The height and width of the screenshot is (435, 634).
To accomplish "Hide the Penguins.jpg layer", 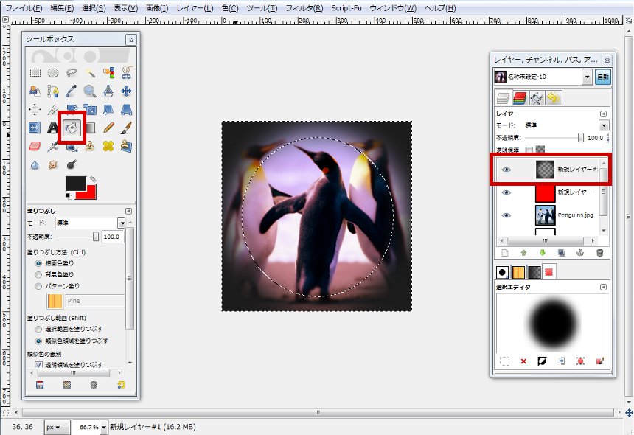I will [506, 215].
